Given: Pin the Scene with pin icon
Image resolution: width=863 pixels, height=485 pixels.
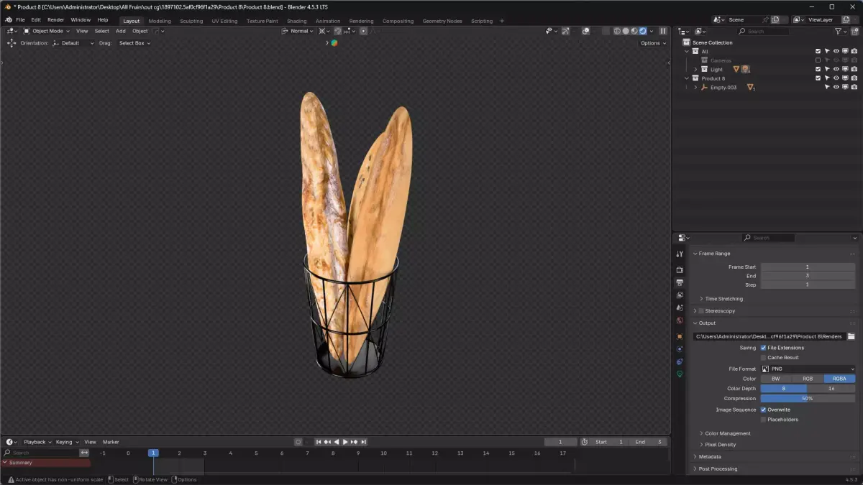Looking at the screenshot, I should point(765,20).
